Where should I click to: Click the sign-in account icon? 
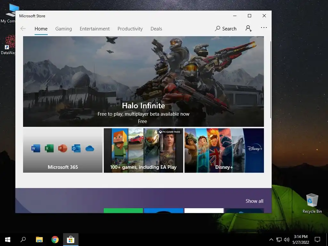(249, 28)
